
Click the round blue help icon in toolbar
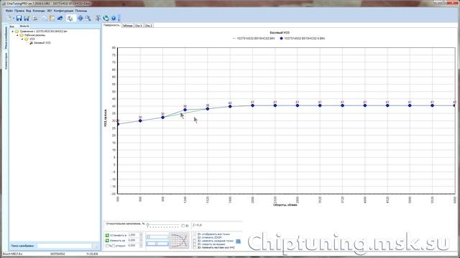tap(114, 18)
